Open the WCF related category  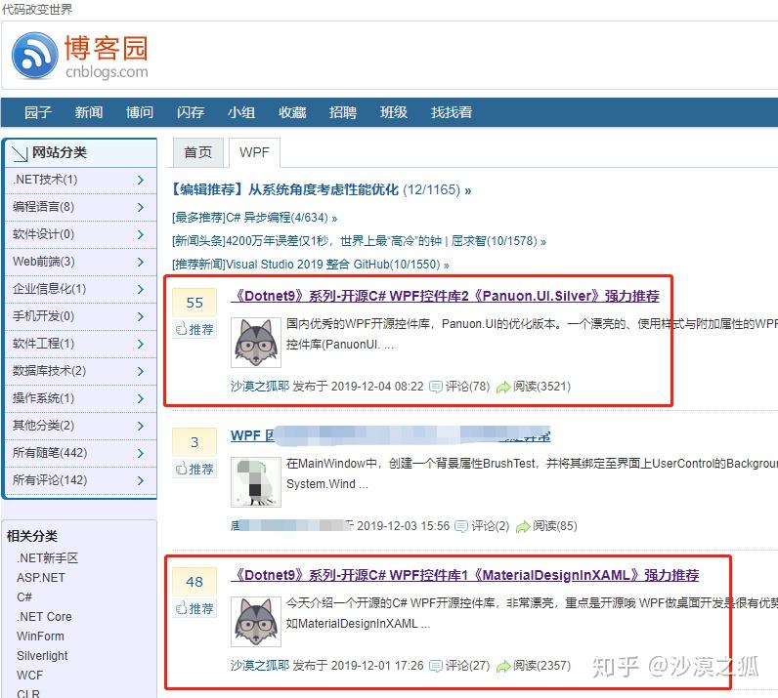pos(29,676)
